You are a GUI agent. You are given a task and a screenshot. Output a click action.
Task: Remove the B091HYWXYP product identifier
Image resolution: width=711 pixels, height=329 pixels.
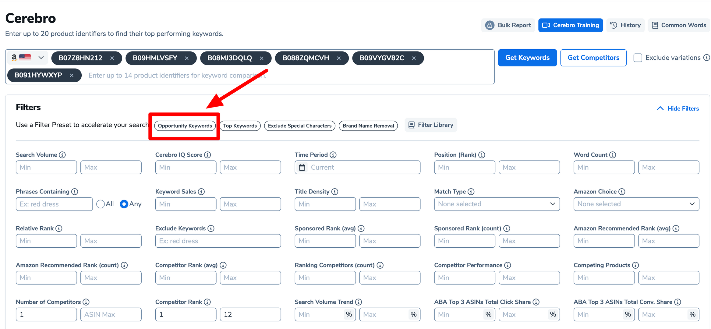(72, 75)
